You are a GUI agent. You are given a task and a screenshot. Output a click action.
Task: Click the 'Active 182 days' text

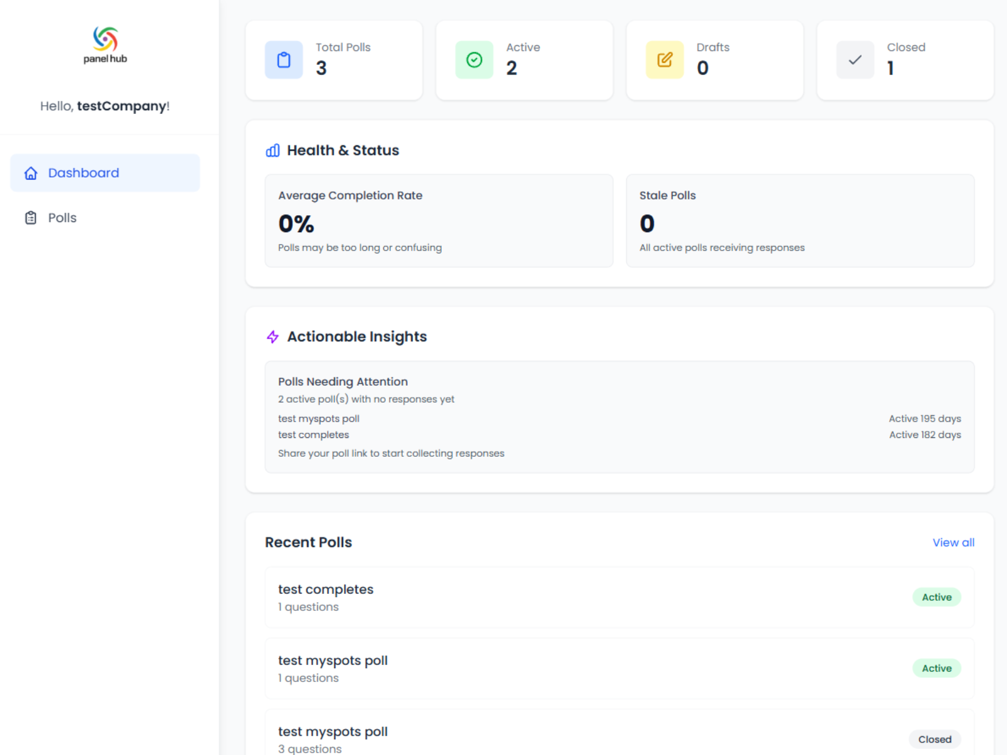925,435
